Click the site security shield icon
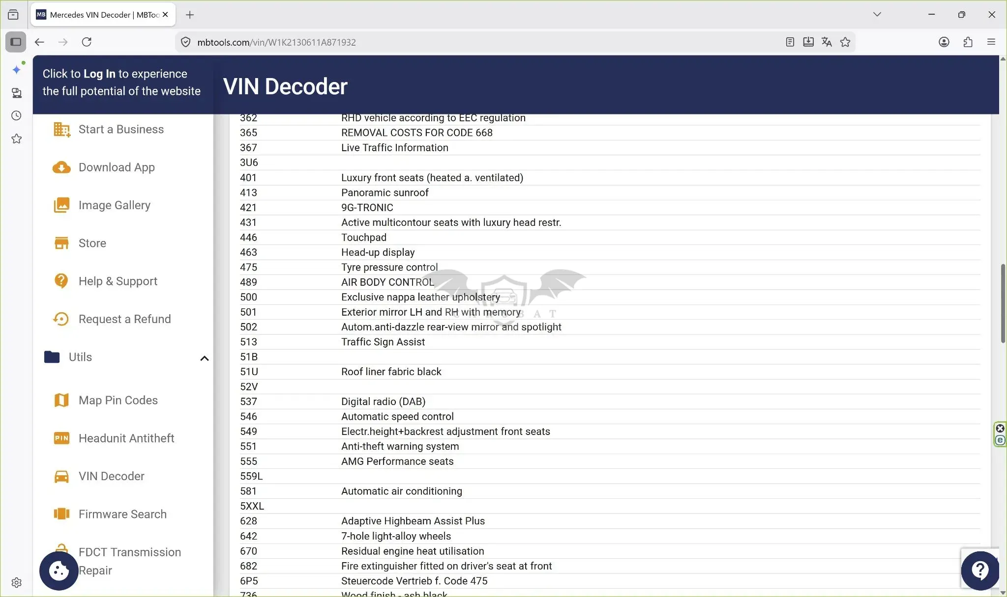Image resolution: width=1007 pixels, height=597 pixels. [185, 42]
